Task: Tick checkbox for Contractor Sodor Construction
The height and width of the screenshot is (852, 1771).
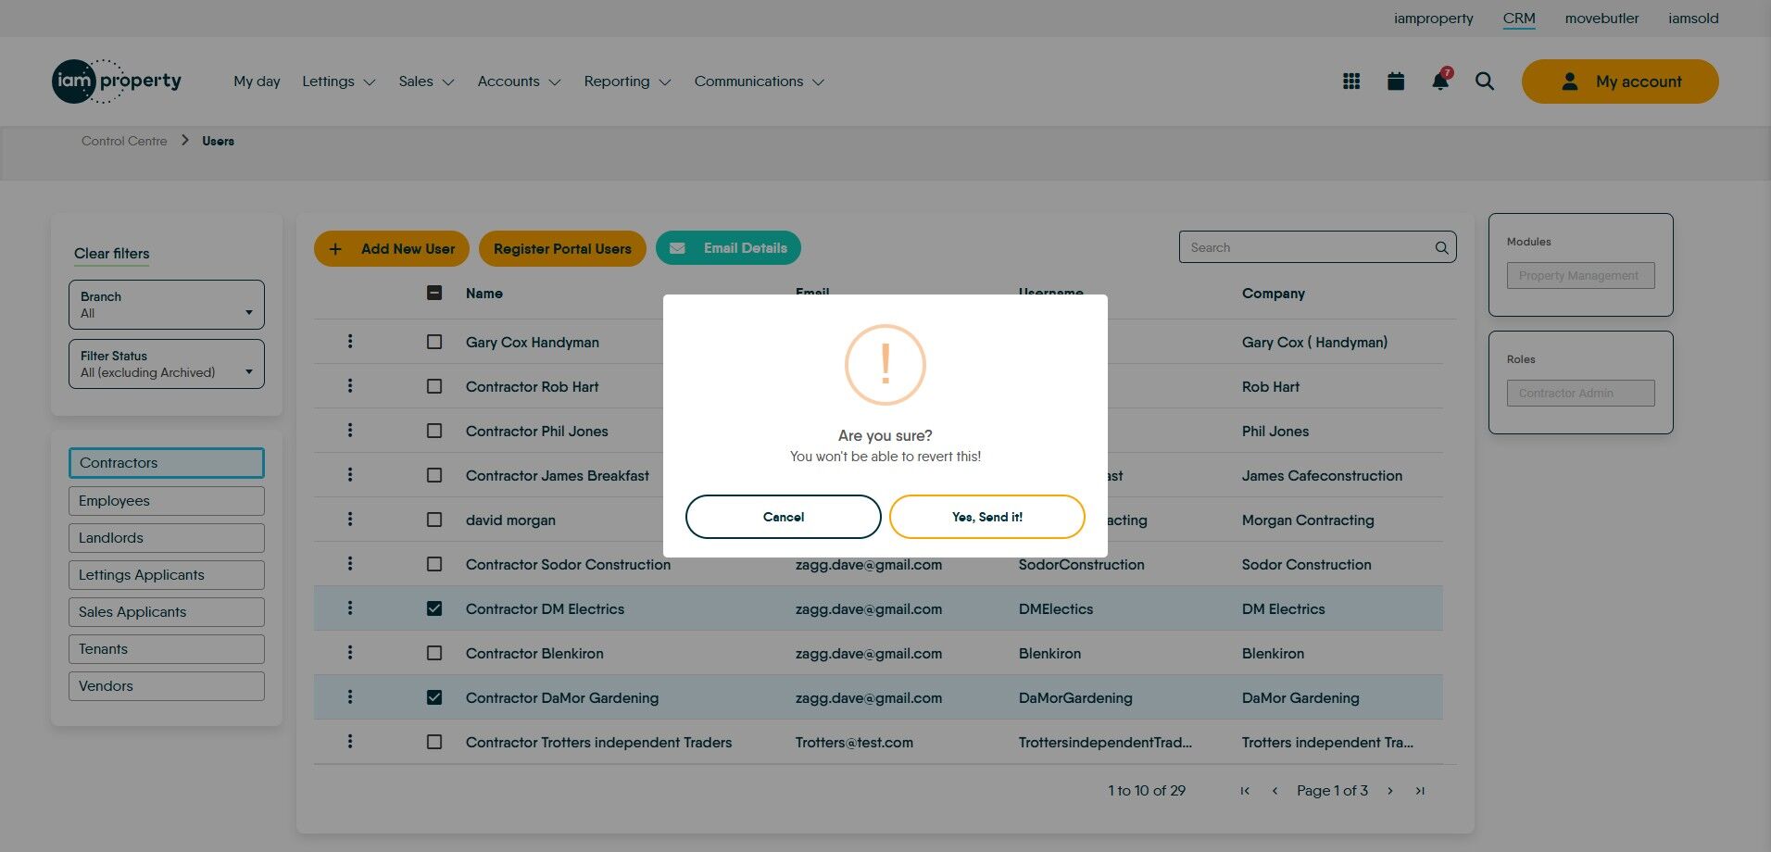Action: (x=434, y=564)
